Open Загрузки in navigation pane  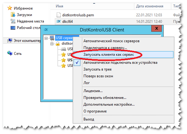(24, 15)
